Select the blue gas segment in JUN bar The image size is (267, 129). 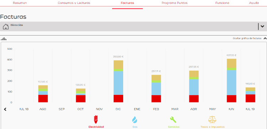[232, 82]
